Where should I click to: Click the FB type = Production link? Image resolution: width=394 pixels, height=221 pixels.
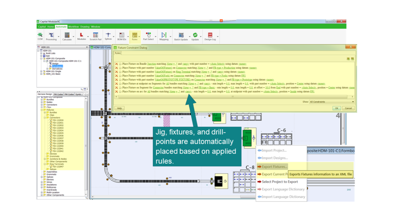[224, 68]
